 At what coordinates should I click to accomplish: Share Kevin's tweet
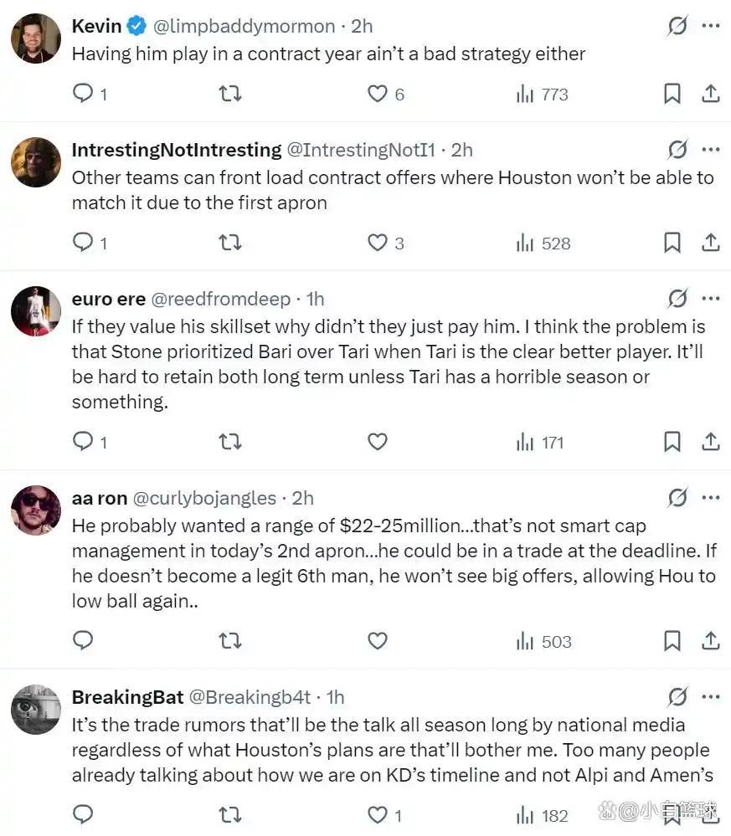pos(710,94)
